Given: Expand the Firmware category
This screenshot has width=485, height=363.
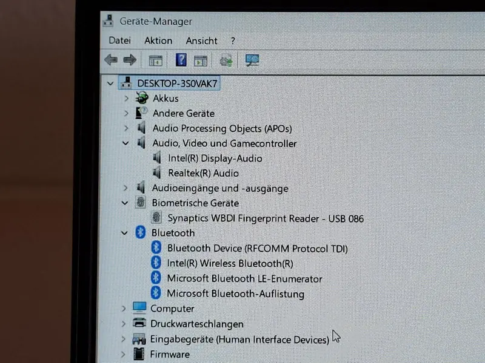Looking at the screenshot, I should pos(124,355).
